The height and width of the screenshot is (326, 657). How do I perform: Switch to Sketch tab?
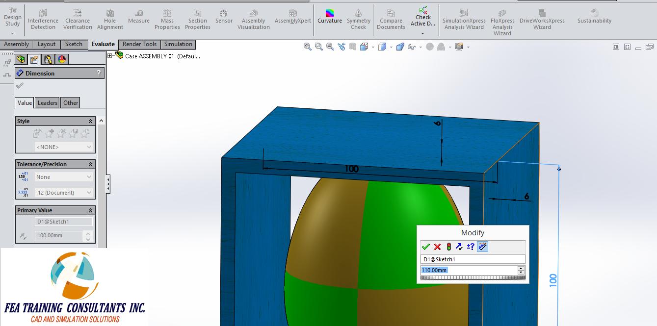point(74,44)
